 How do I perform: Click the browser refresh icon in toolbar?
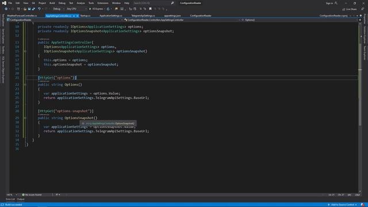108,9
